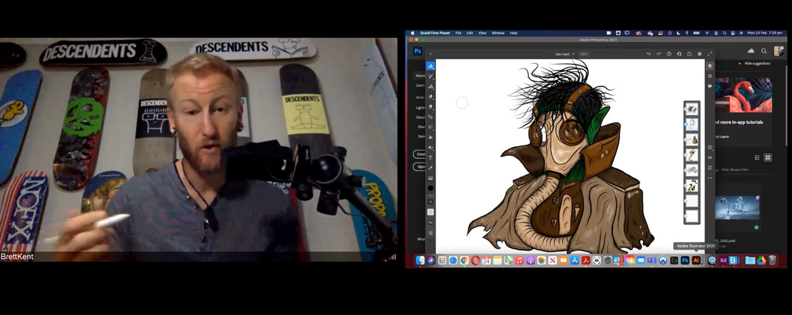Collapse the Hide suggestions section
The height and width of the screenshot is (315, 792).
[x=740, y=63]
